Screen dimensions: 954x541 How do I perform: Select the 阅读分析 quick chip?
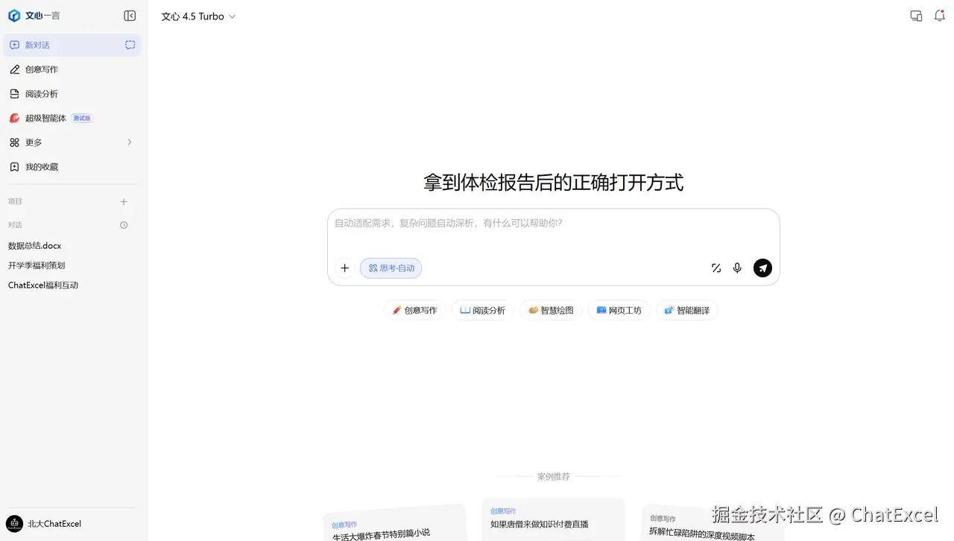[482, 311]
